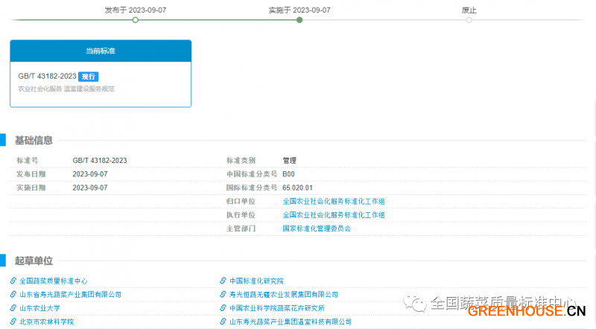Click link icon beside 山东省寿光蔬菜产业集团有限公司
596x329 pixels.
tap(13, 295)
